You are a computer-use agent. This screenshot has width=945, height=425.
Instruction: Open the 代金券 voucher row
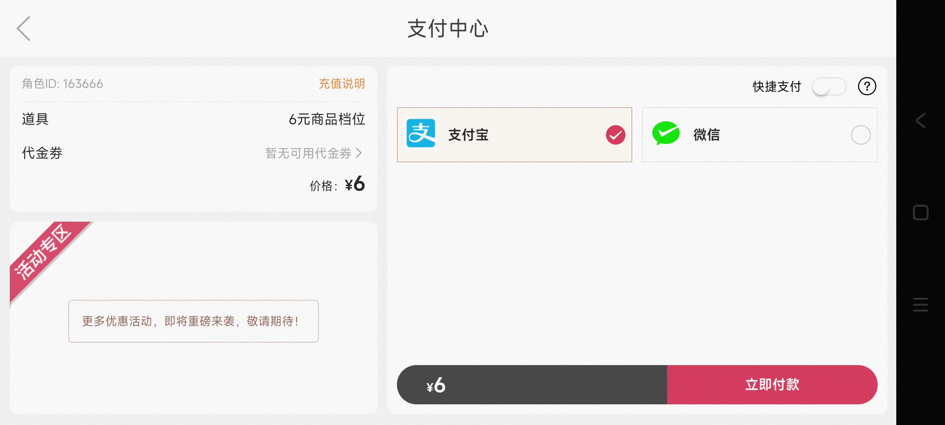193,153
